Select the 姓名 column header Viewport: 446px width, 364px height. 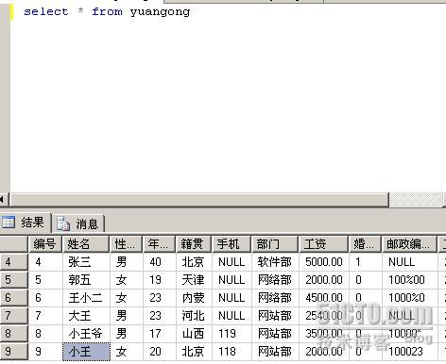coord(86,244)
